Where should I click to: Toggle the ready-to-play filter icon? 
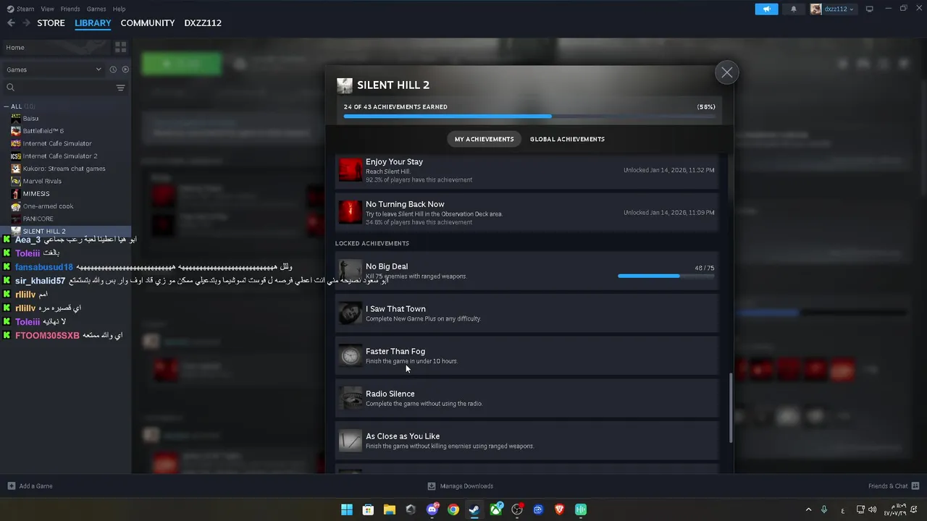[125, 69]
